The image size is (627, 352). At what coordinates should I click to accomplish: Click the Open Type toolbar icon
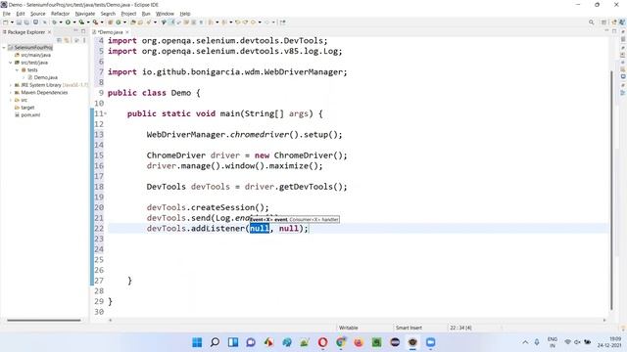[133, 22]
